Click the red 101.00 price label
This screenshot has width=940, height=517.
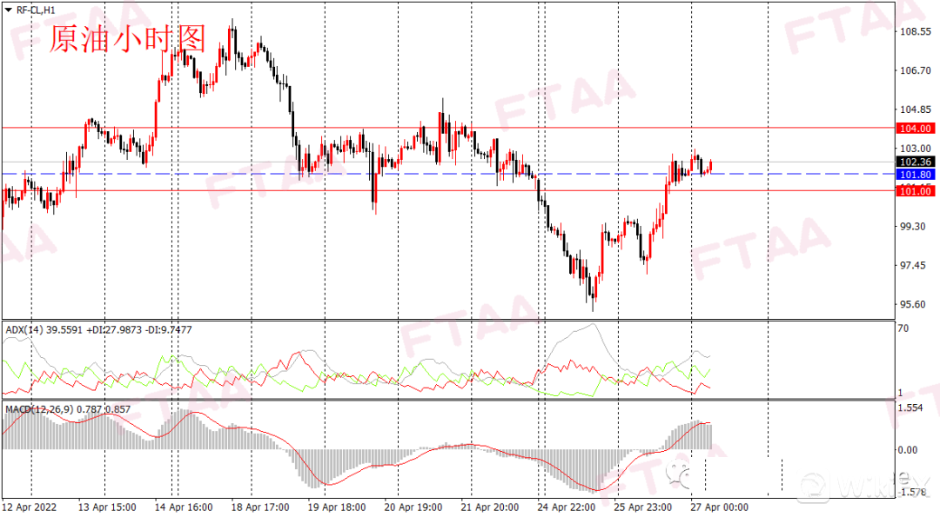pos(915,191)
